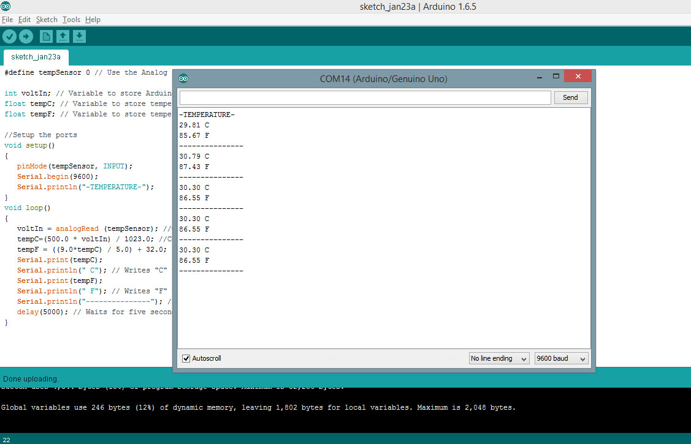This screenshot has width=691, height=444.
Task: Click the Serial.print(tempC) line
Action: (59, 260)
